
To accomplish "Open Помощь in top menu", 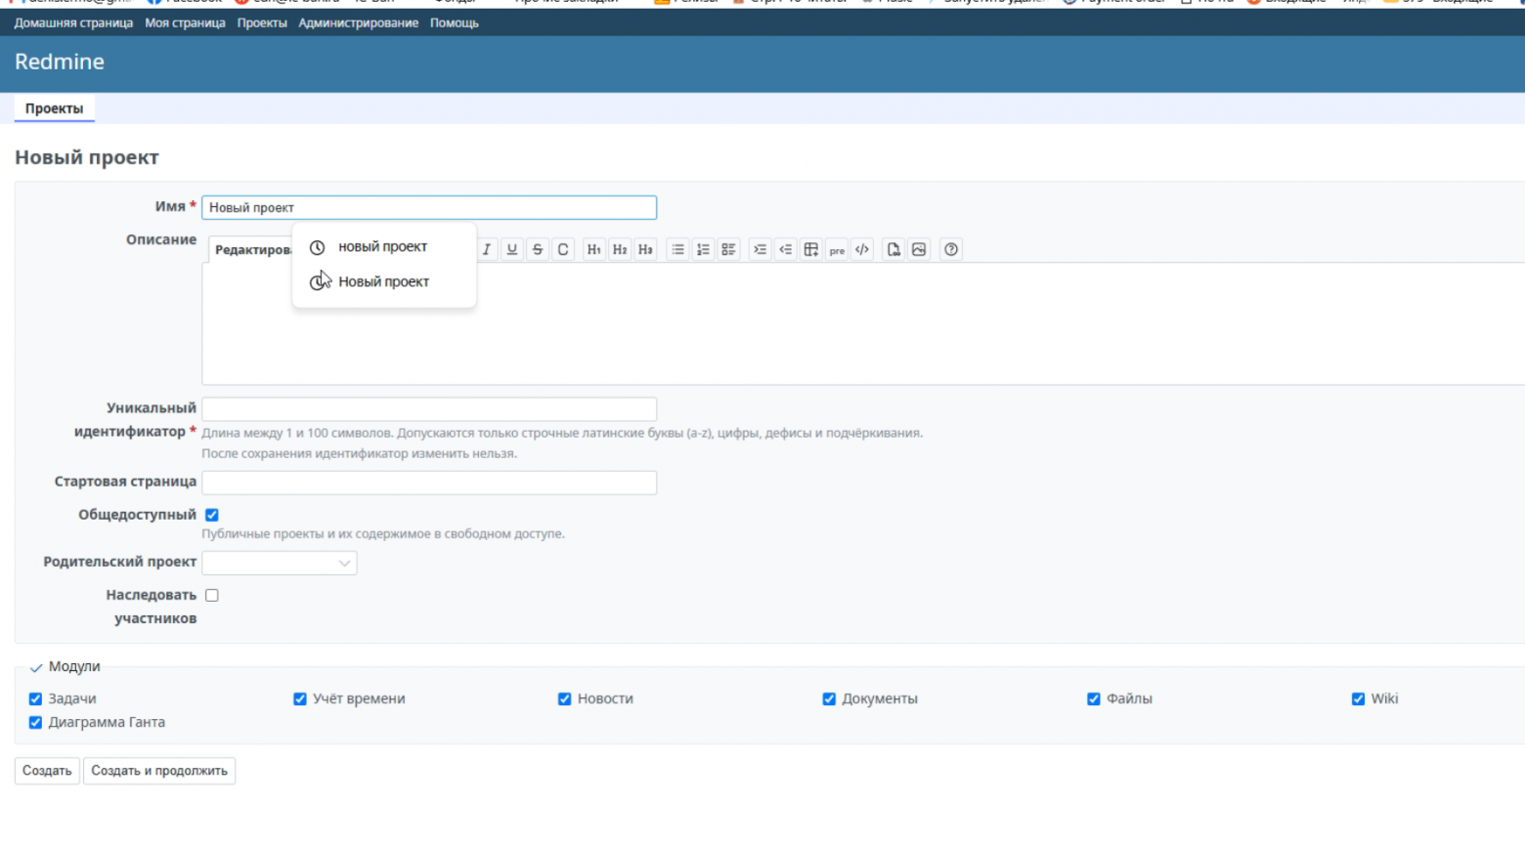I will pyautogui.click(x=455, y=22).
